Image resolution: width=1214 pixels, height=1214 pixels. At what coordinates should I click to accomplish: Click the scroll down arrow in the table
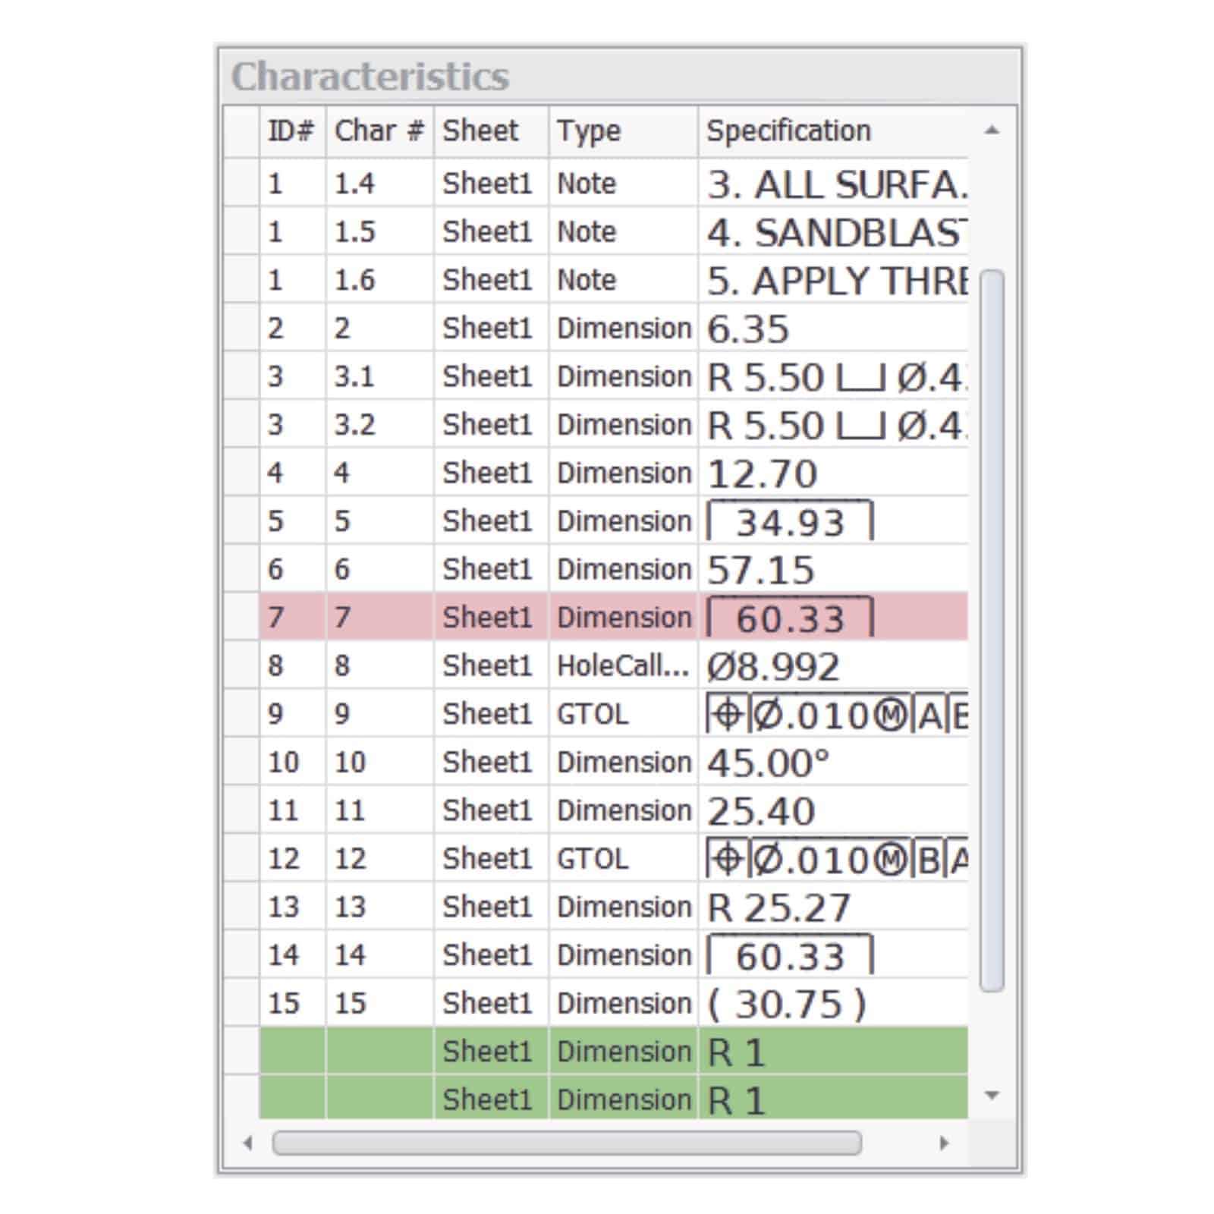click(991, 1095)
